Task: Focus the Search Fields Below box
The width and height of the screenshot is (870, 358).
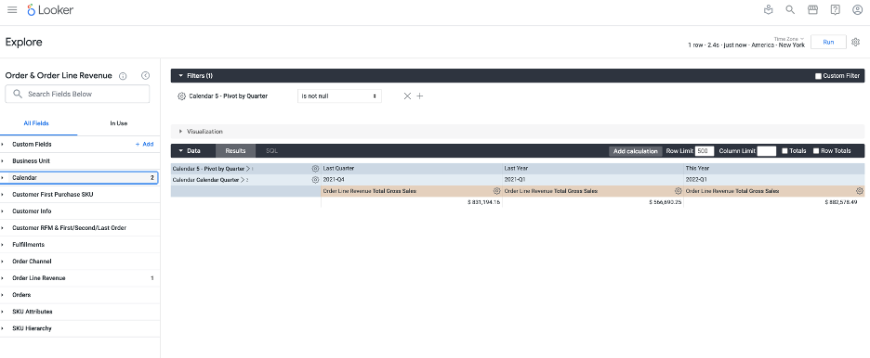Action: [77, 94]
